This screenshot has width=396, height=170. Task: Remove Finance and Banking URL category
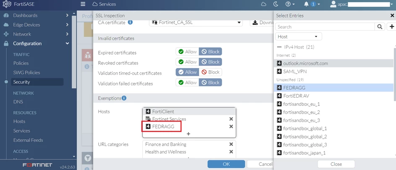click(x=231, y=144)
